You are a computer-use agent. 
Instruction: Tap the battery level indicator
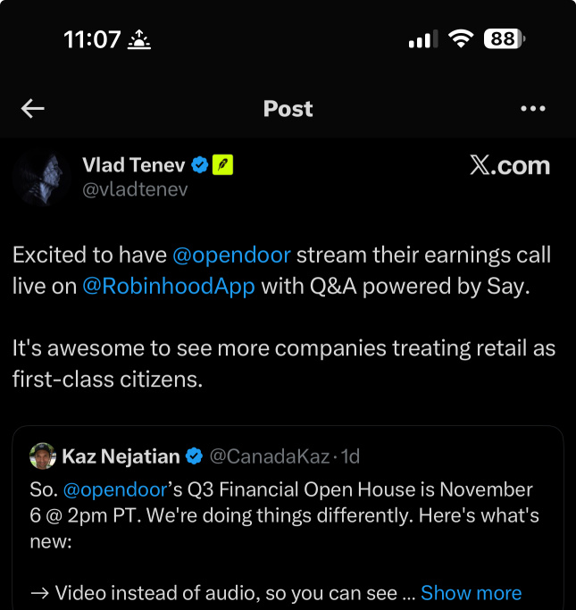click(504, 39)
